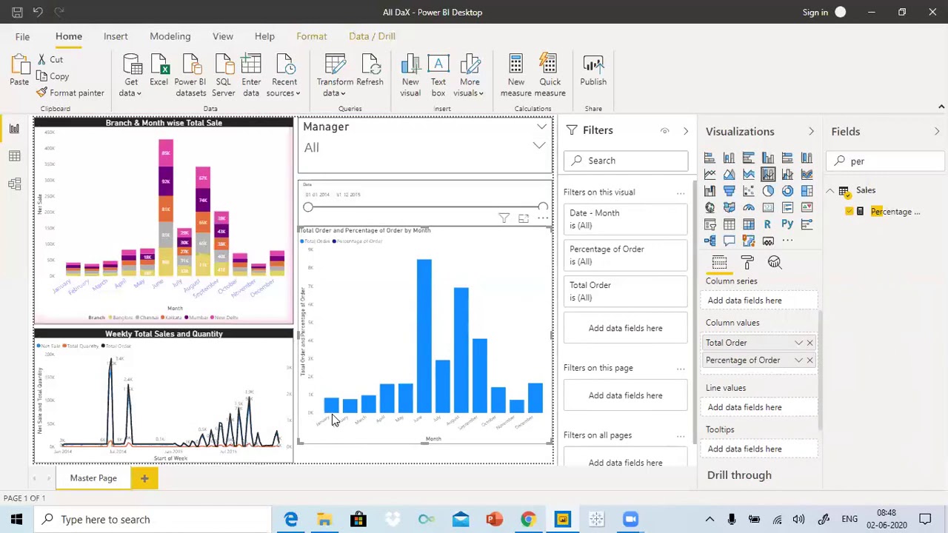Remove Percentage of Order from Column values

coord(810,360)
